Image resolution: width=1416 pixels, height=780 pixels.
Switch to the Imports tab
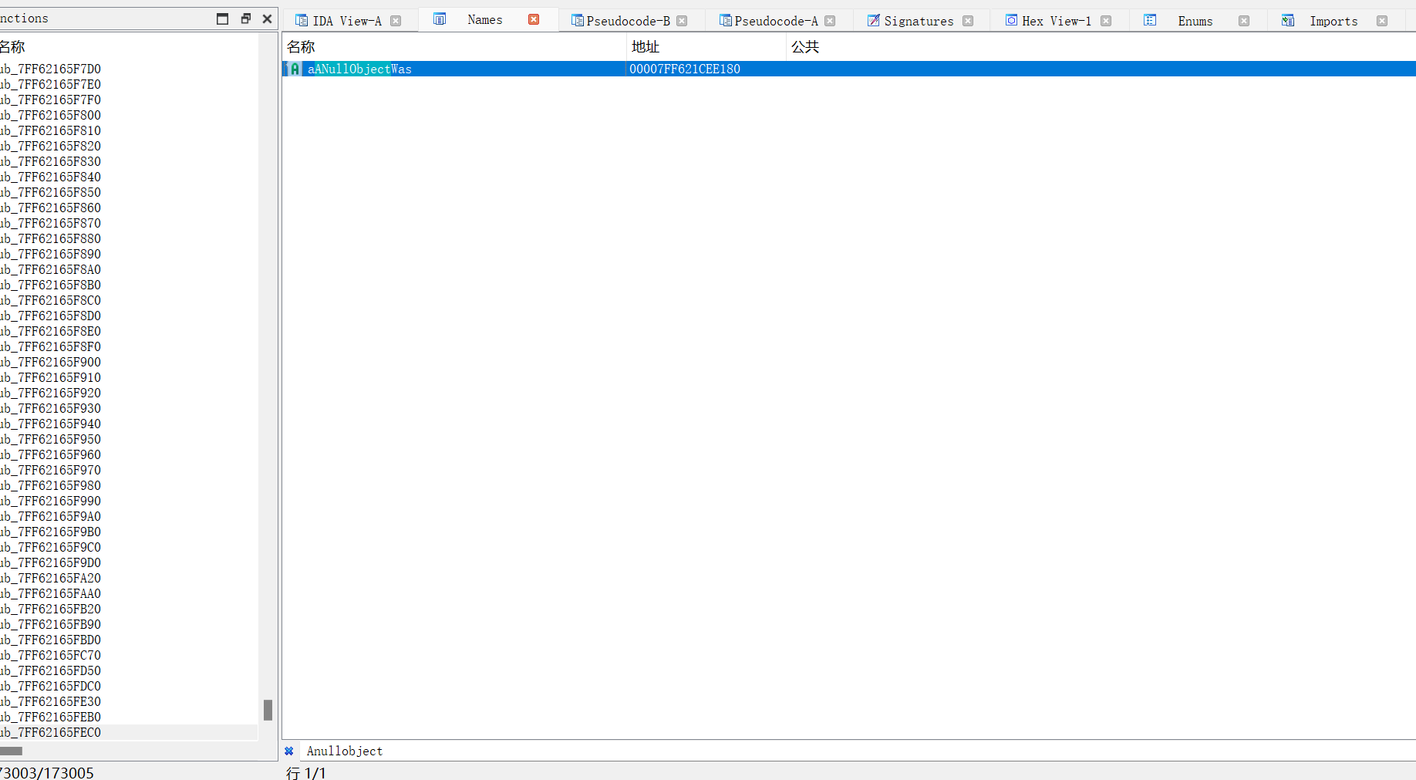(x=1333, y=21)
